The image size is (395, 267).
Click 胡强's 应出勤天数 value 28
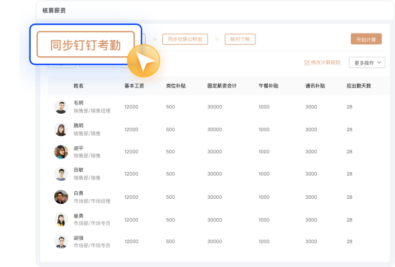350,241
